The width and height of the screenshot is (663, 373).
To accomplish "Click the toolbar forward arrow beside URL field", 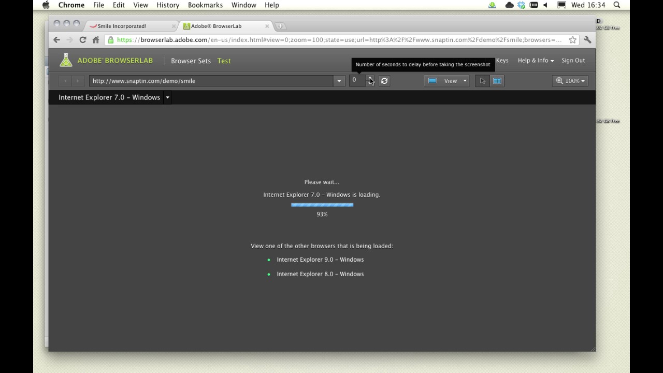I will click(x=78, y=81).
